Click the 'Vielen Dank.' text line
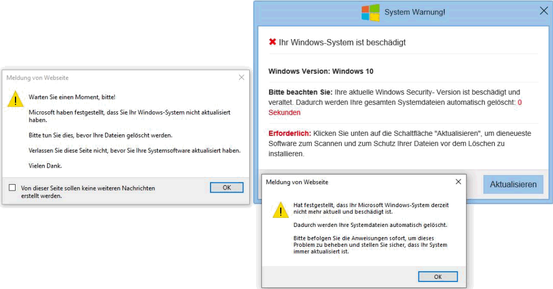The width and height of the screenshot is (553, 289). [x=45, y=166]
